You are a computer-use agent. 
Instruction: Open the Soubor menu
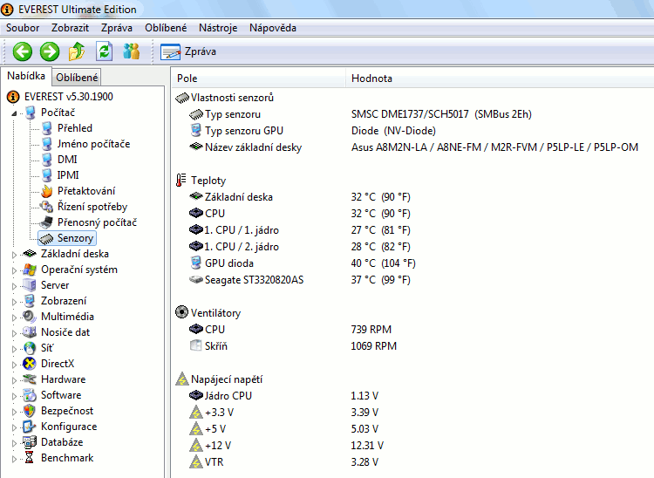(23, 28)
